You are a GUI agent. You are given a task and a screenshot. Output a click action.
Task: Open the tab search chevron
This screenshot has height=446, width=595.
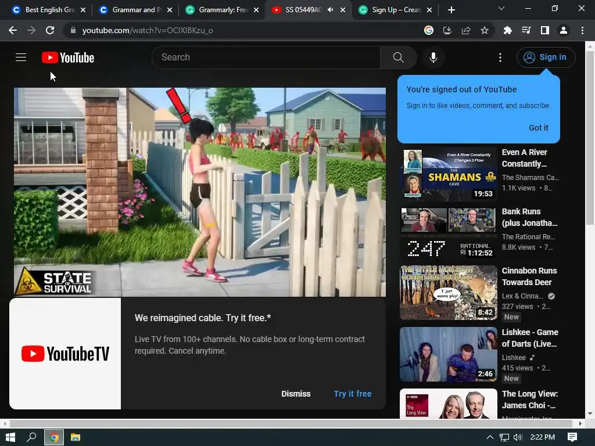501,8
